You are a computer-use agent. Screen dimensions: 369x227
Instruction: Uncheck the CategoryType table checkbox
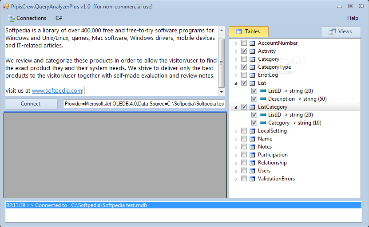pyautogui.click(x=244, y=67)
